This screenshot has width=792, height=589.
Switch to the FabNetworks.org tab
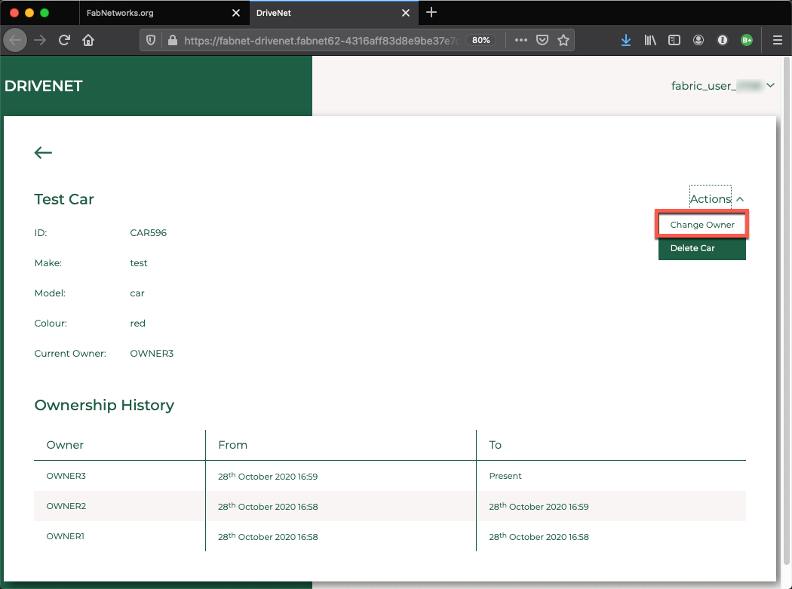tap(164, 13)
